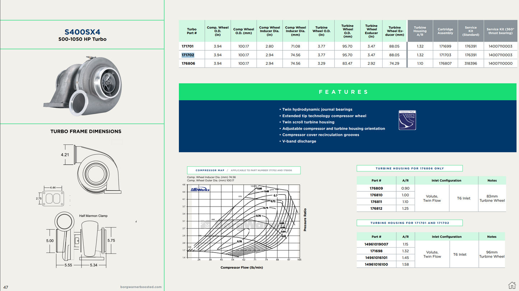Click the AirWerks logo on the compressor map
519x291 pixels.
coord(200,189)
